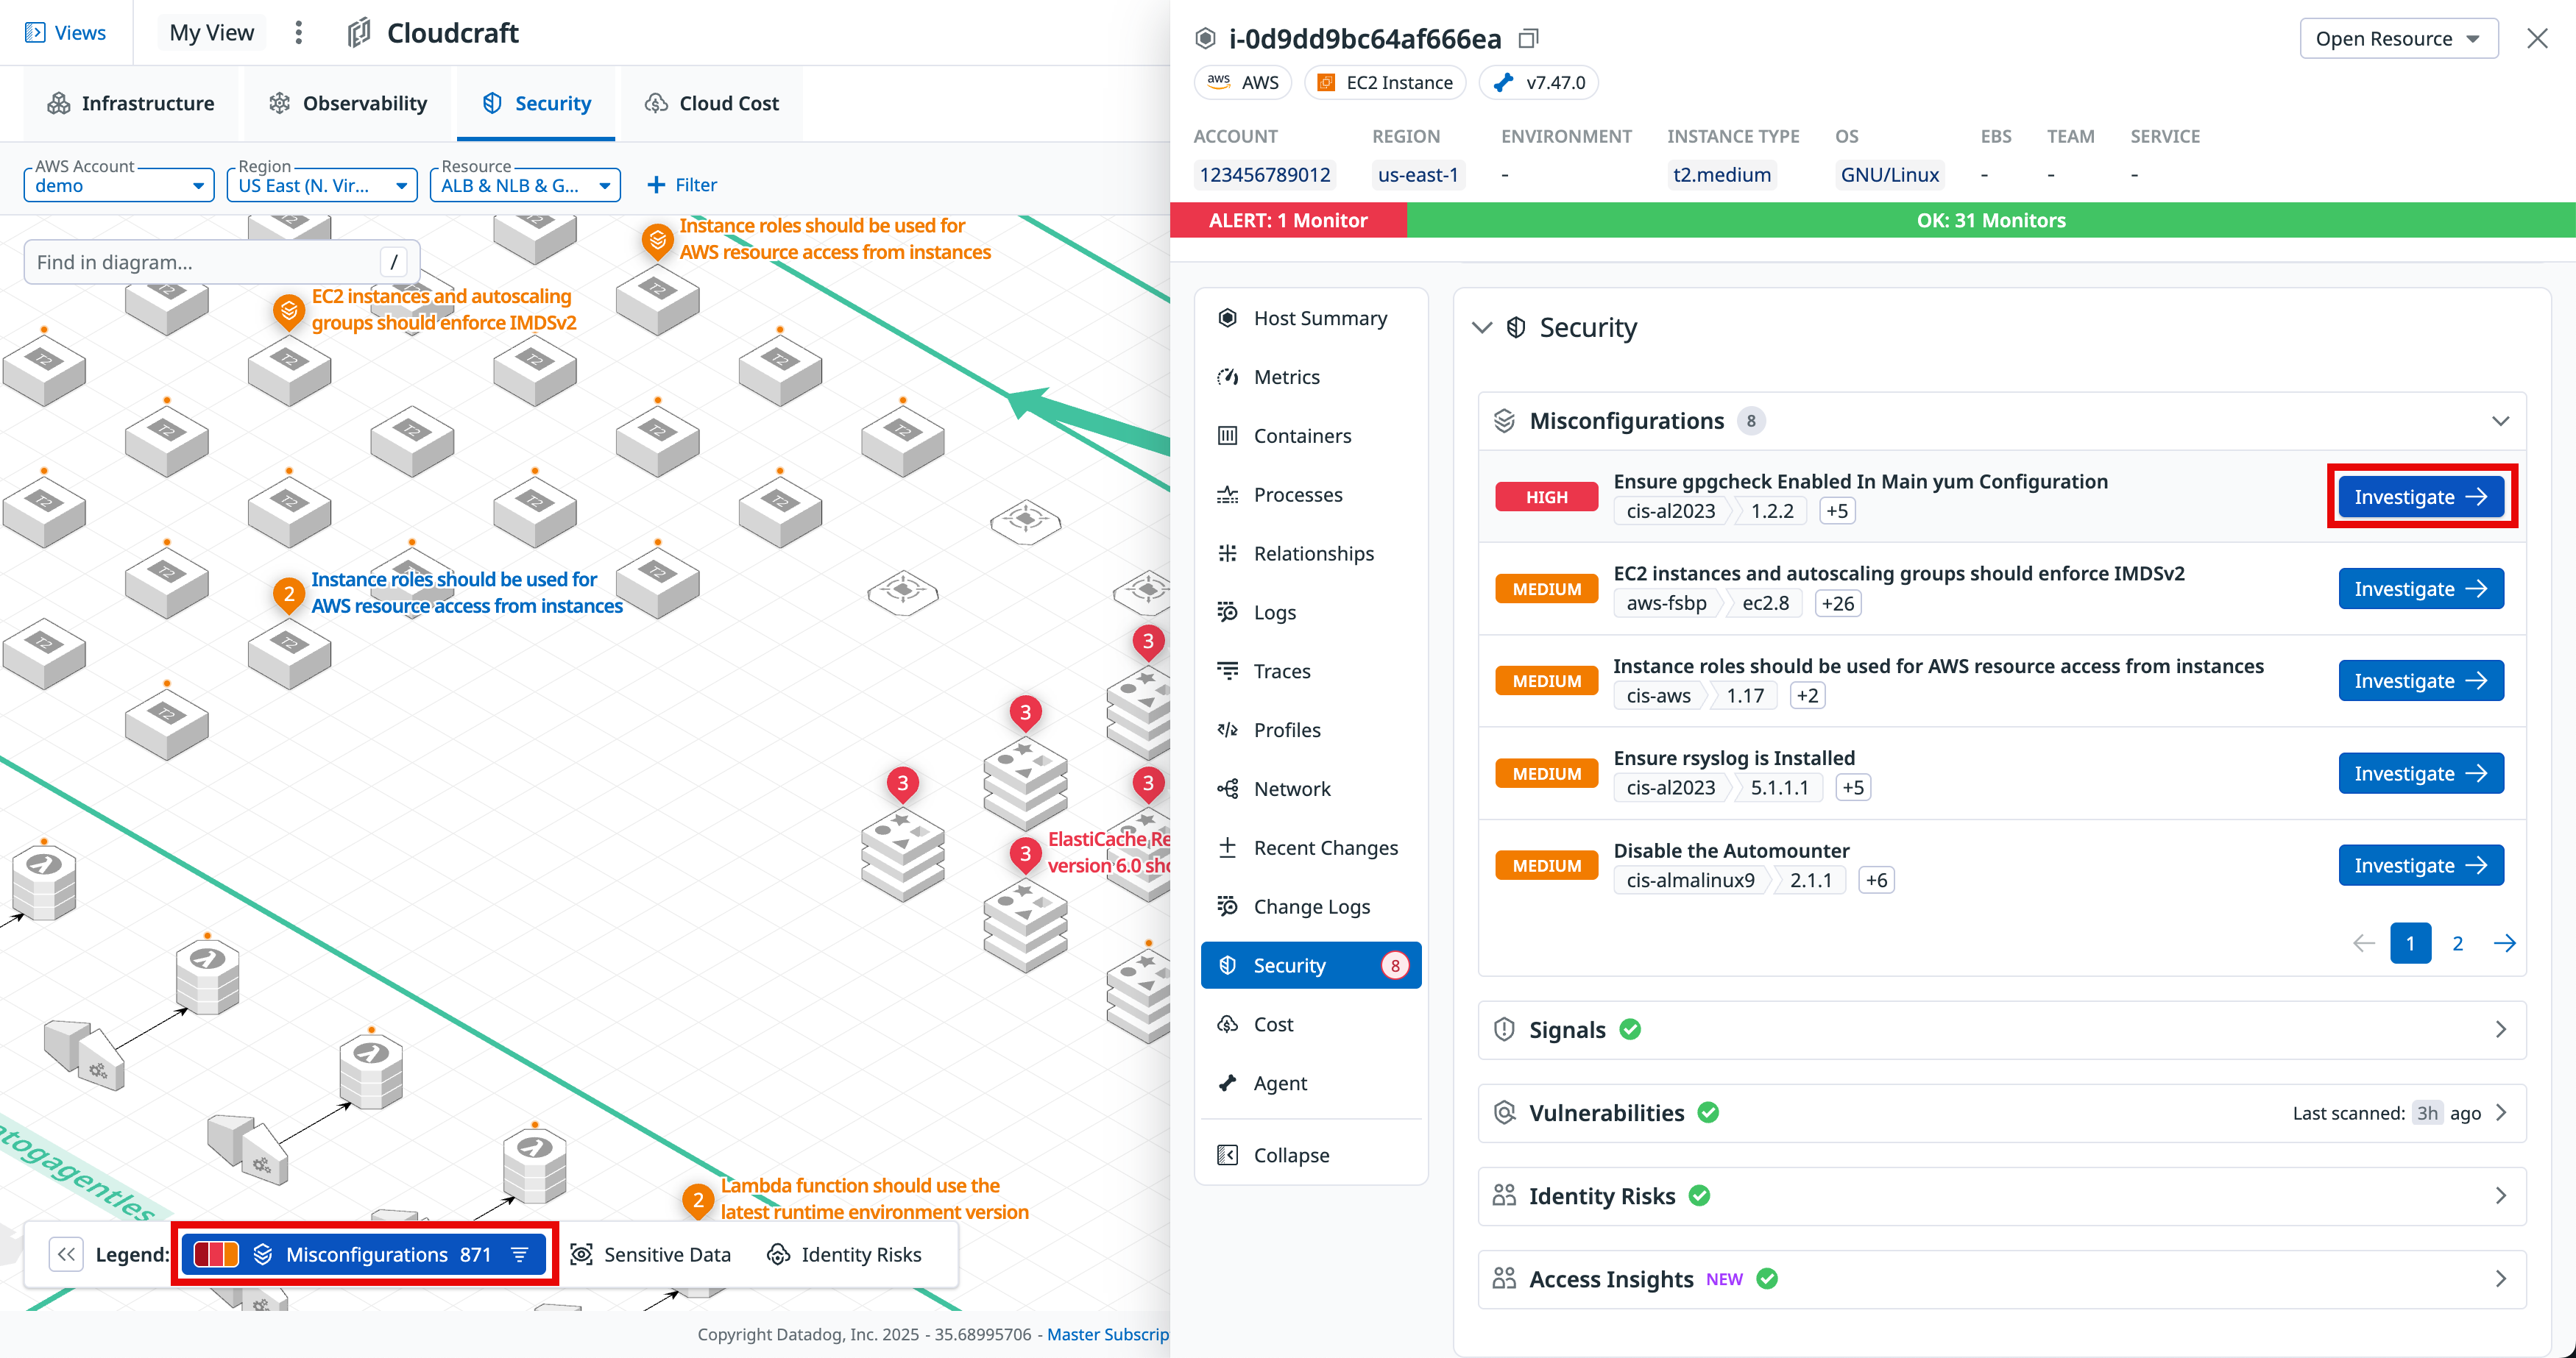The width and height of the screenshot is (2576, 1358).
Task: Open Containers section icon
Action: pos(1227,436)
